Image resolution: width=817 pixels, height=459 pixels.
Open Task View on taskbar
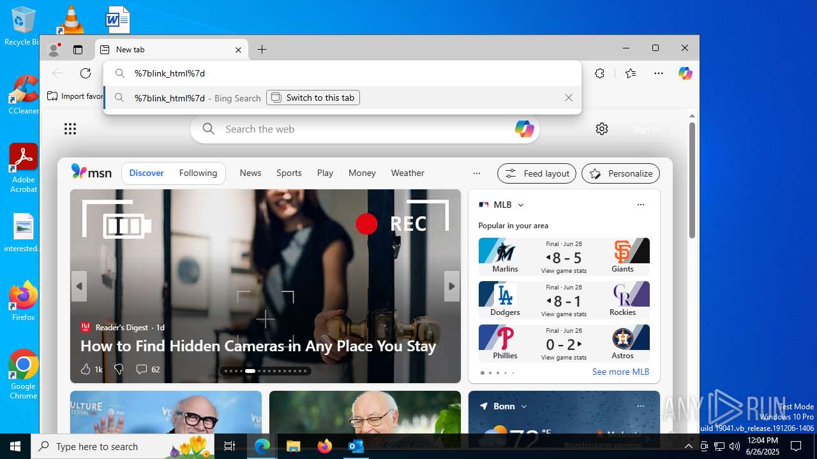pos(230,446)
